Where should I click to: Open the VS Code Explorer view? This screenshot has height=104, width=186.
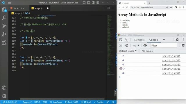[x=4, y=10]
